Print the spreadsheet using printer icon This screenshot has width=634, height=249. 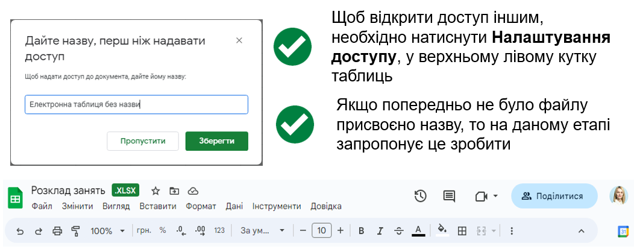[x=57, y=231]
